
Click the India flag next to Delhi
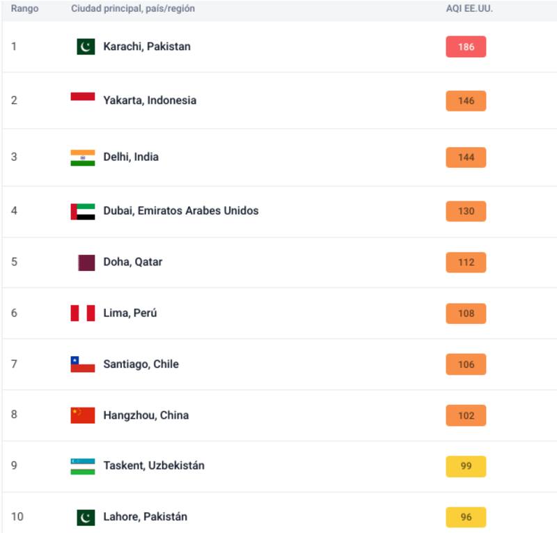point(83,157)
